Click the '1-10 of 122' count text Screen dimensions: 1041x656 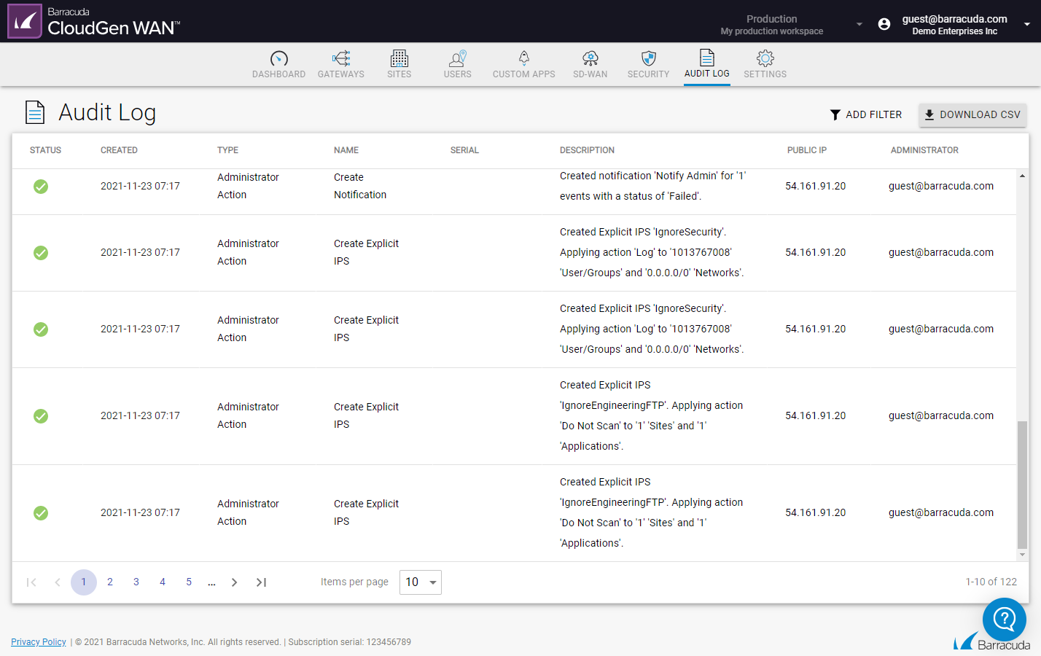(991, 582)
